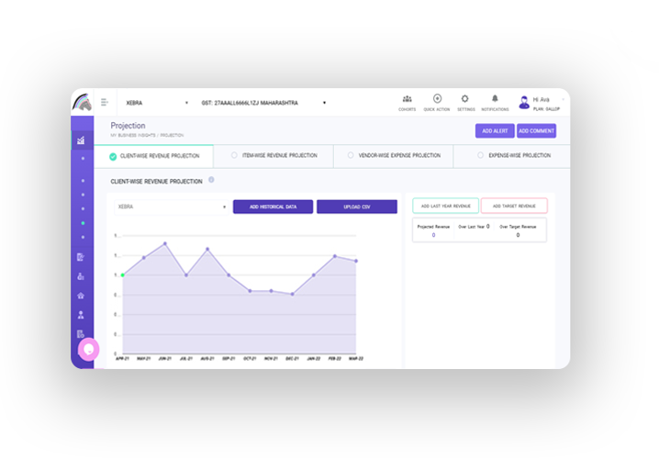This screenshot has height=459, width=659.
Task: Select Item-Wise Revenue Projection radio button
Action: pos(234,156)
